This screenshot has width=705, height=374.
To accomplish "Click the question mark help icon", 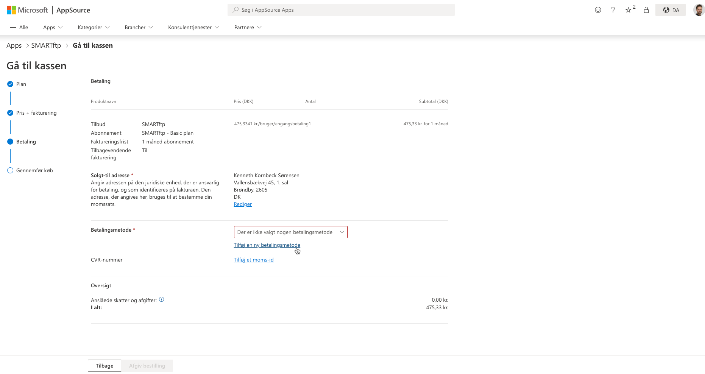I will [613, 10].
